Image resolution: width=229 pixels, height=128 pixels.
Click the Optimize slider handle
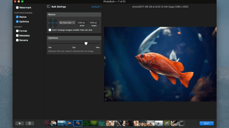tap(86, 44)
